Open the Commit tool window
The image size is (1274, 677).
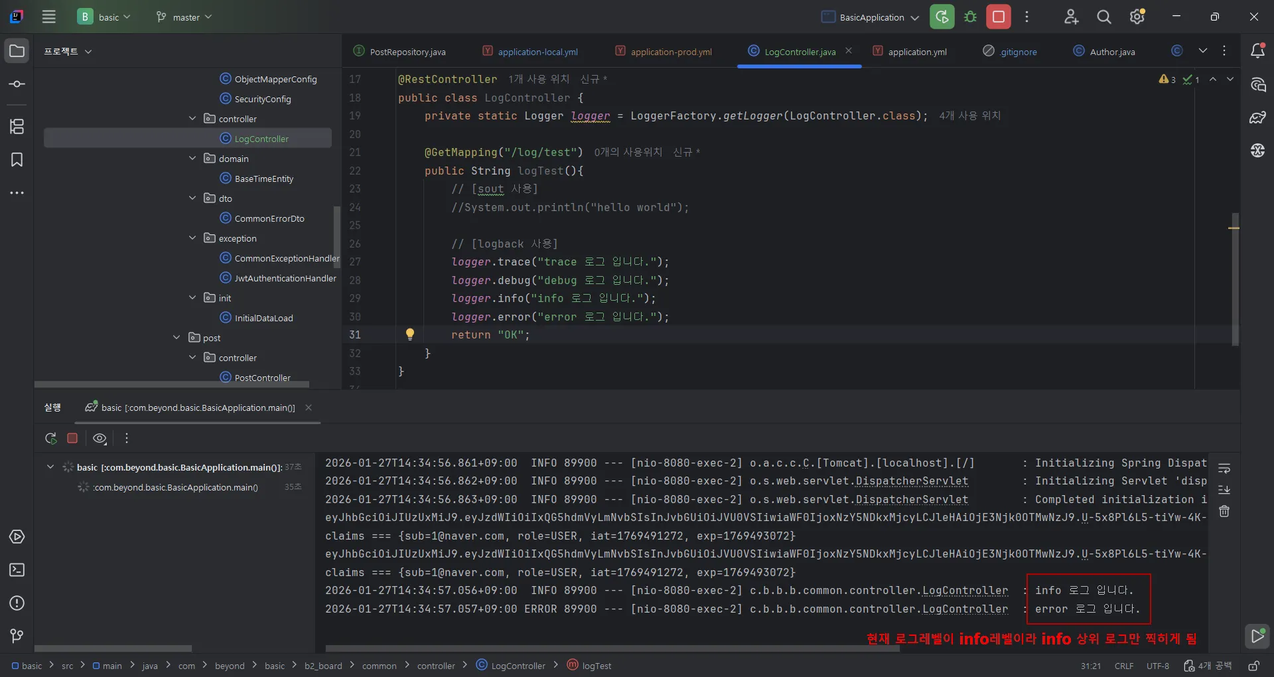coord(17,84)
